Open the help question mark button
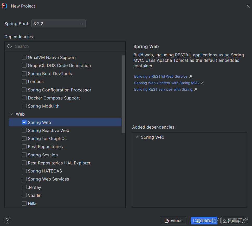The image size is (252, 226). (7, 220)
